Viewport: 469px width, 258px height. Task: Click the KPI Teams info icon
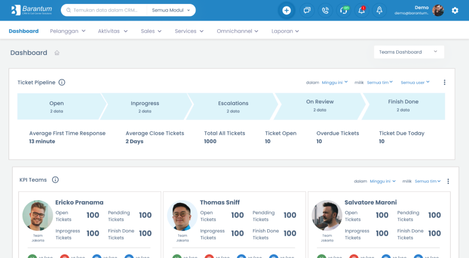click(56, 179)
